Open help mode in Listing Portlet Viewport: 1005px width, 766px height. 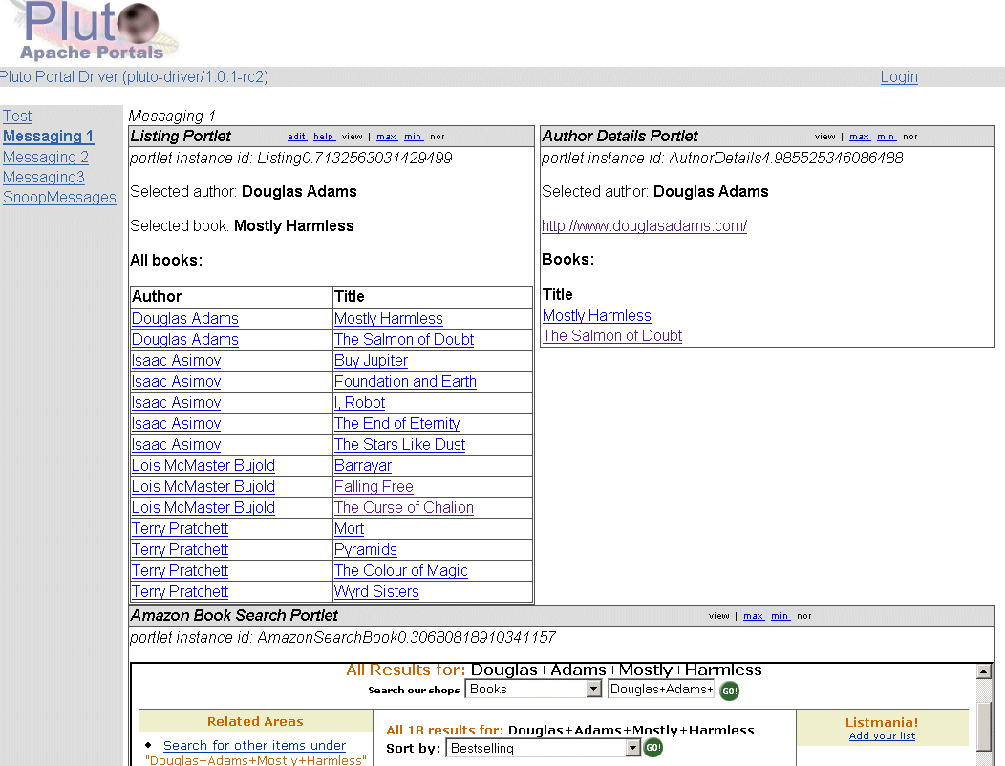(x=323, y=137)
